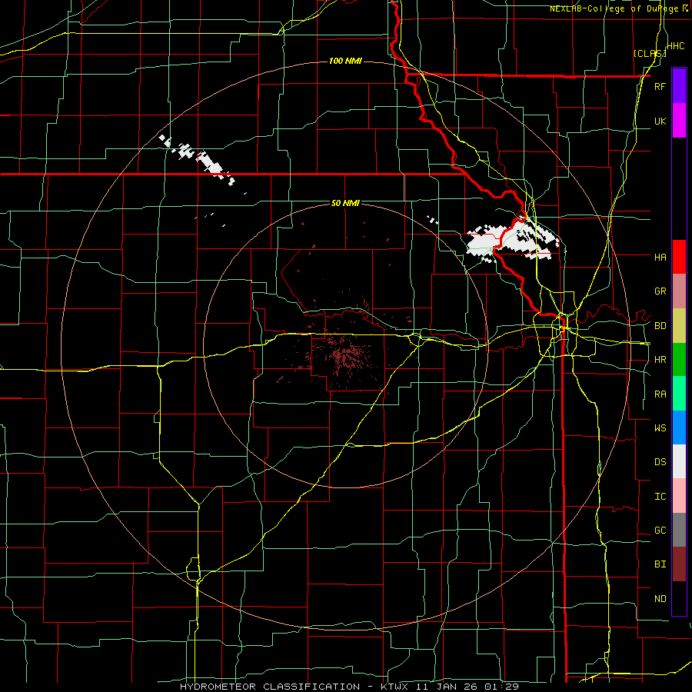This screenshot has width=692, height=692.
Task: Click the HA legend label
Action: coord(660,257)
